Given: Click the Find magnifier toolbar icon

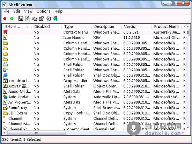Looking at the screenshot, I should [x=49, y=19].
